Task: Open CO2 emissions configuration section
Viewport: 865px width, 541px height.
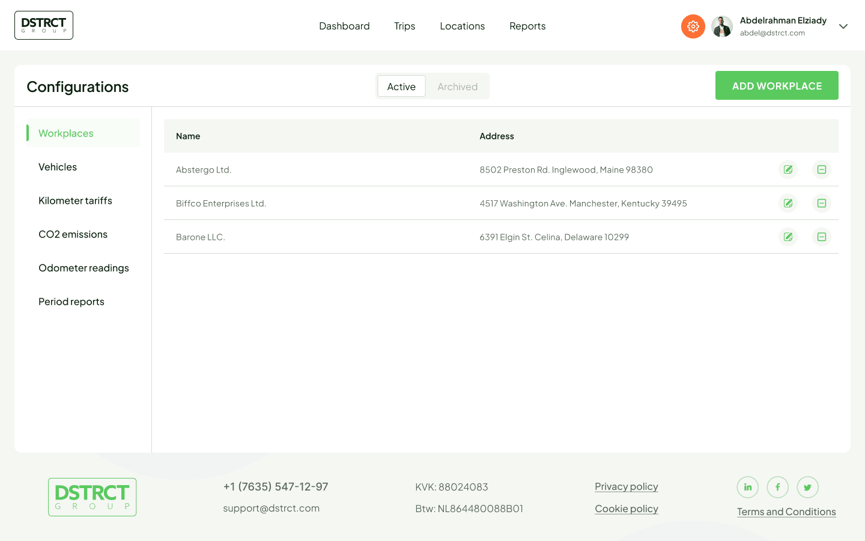Action: (x=73, y=234)
